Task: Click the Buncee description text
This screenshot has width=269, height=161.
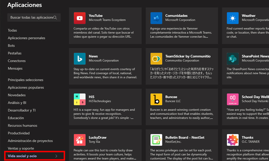Action: [182, 114]
